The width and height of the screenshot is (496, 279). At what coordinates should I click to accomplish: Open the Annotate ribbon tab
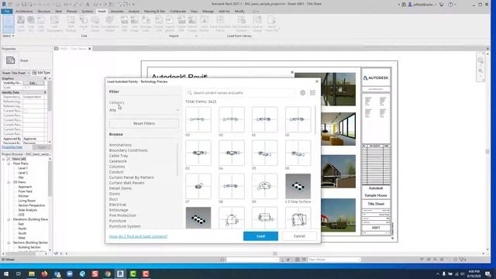(x=117, y=11)
